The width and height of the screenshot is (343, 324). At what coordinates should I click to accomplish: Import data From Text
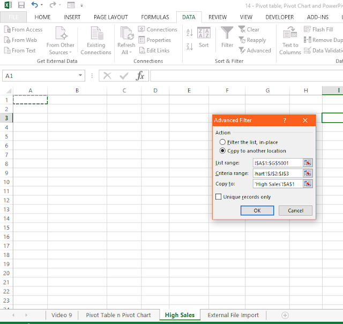pyautogui.click(x=20, y=50)
